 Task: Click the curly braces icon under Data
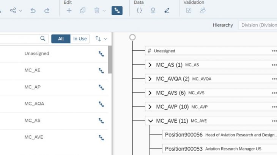click(139, 11)
